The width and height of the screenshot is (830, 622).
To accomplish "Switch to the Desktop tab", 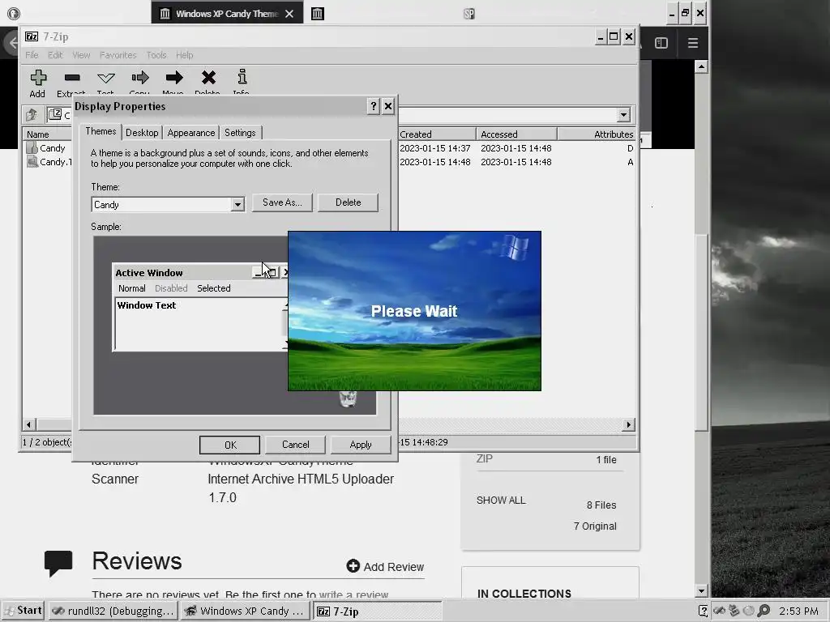I will click(x=142, y=133).
